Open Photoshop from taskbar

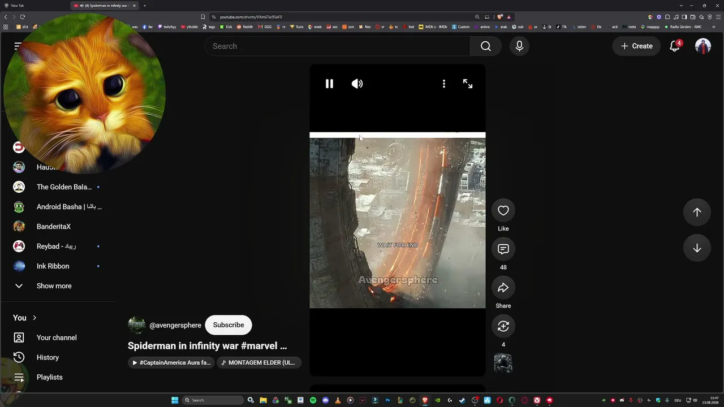click(x=387, y=400)
